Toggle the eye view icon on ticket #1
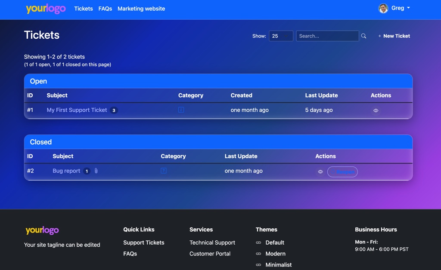 (x=376, y=110)
